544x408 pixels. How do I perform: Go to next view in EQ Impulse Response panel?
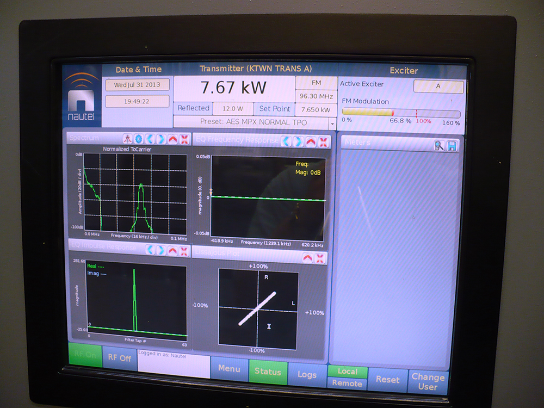(160, 250)
